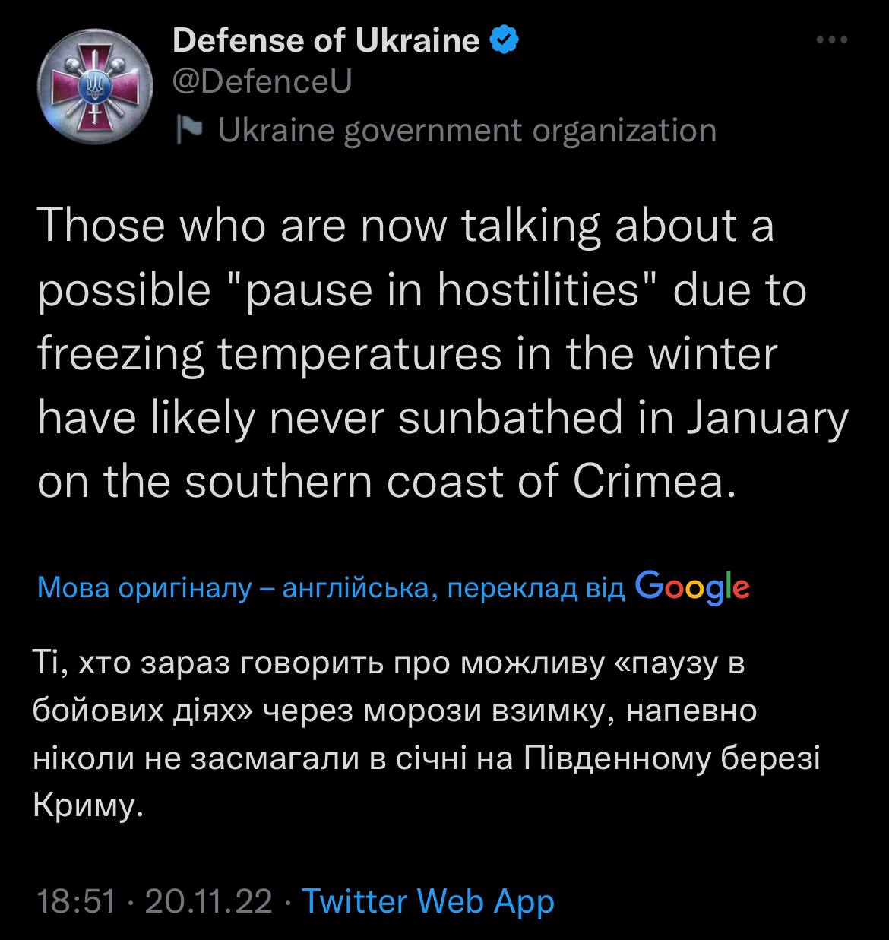Viewport: 889px width, 940px height.
Task: Click the 20.11.22 tweet date
Action: pyautogui.click(x=207, y=901)
